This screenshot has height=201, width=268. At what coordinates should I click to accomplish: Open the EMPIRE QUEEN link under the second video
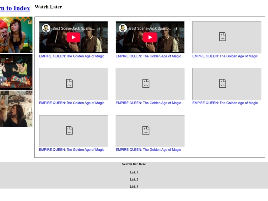pyautogui.click(x=148, y=56)
